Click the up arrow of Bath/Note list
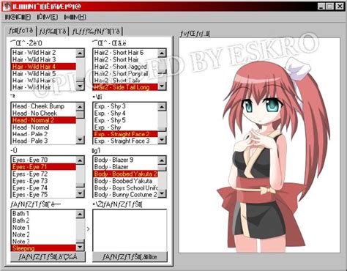Image resolution: width=347 pixels, height=271 pixels. pos(81,214)
